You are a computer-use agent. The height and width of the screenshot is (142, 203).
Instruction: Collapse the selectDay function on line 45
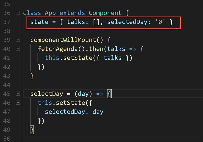[18, 94]
